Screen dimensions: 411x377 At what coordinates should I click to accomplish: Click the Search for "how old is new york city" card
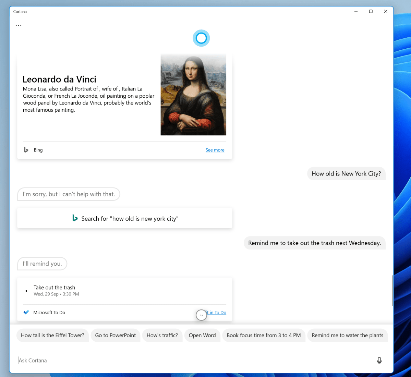[125, 218]
